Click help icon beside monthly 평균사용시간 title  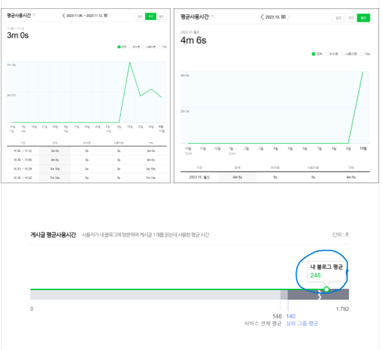pyautogui.click(x=213, y=17)
